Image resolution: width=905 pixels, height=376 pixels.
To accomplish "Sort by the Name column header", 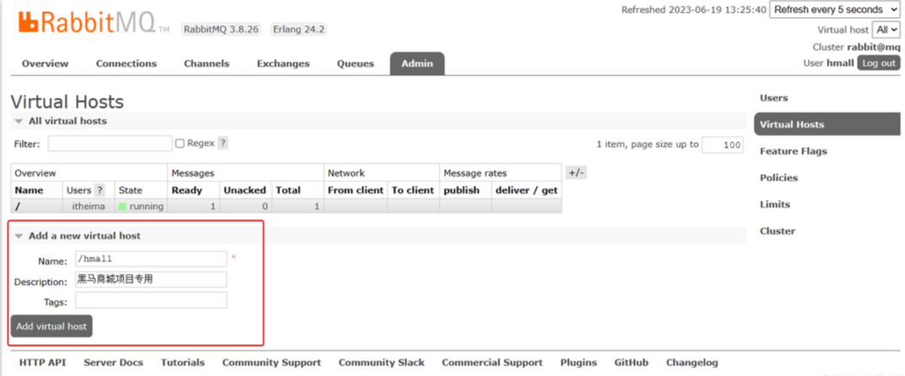I will 29,191.
